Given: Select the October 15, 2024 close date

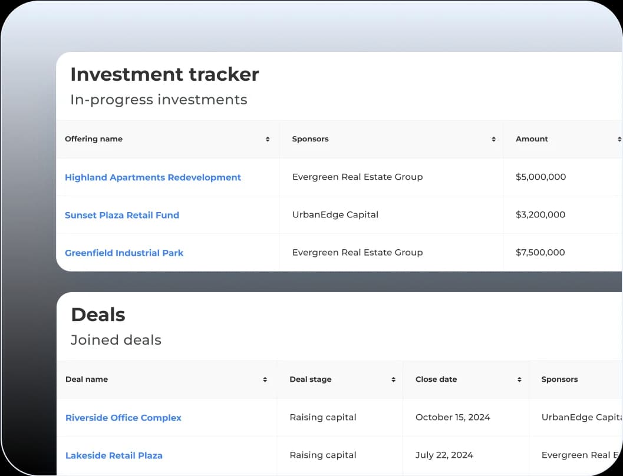Looking at the screenshot, I should click(452, 417).
